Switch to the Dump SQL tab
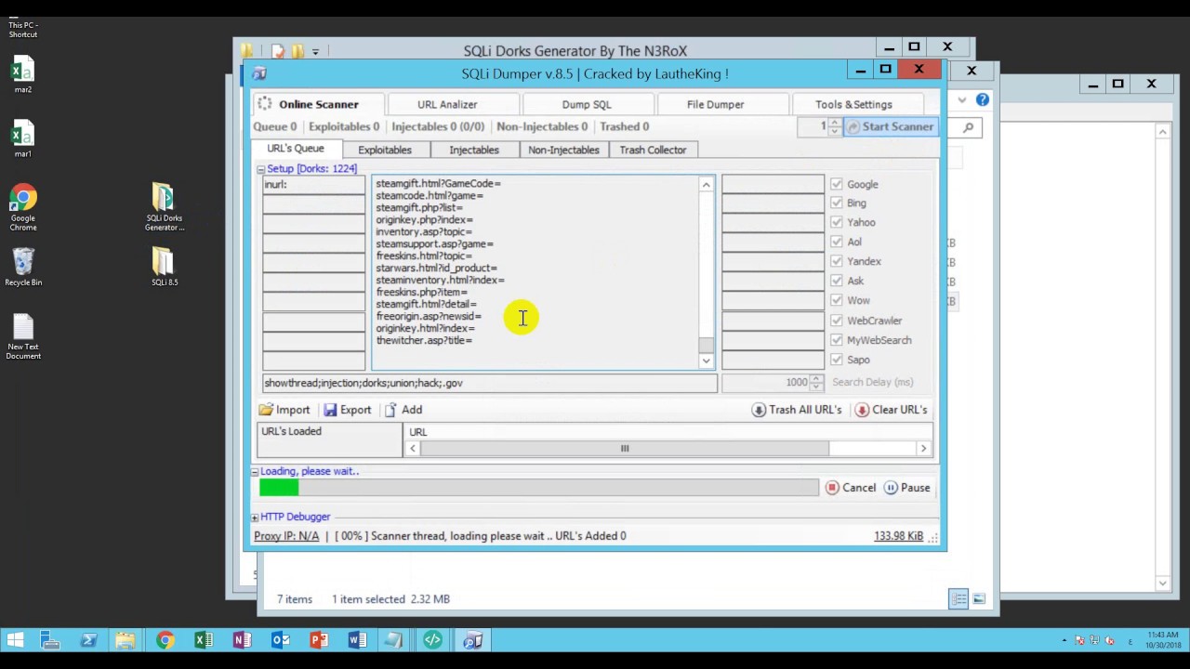1190x669 pixels. (x=587, y=104)
